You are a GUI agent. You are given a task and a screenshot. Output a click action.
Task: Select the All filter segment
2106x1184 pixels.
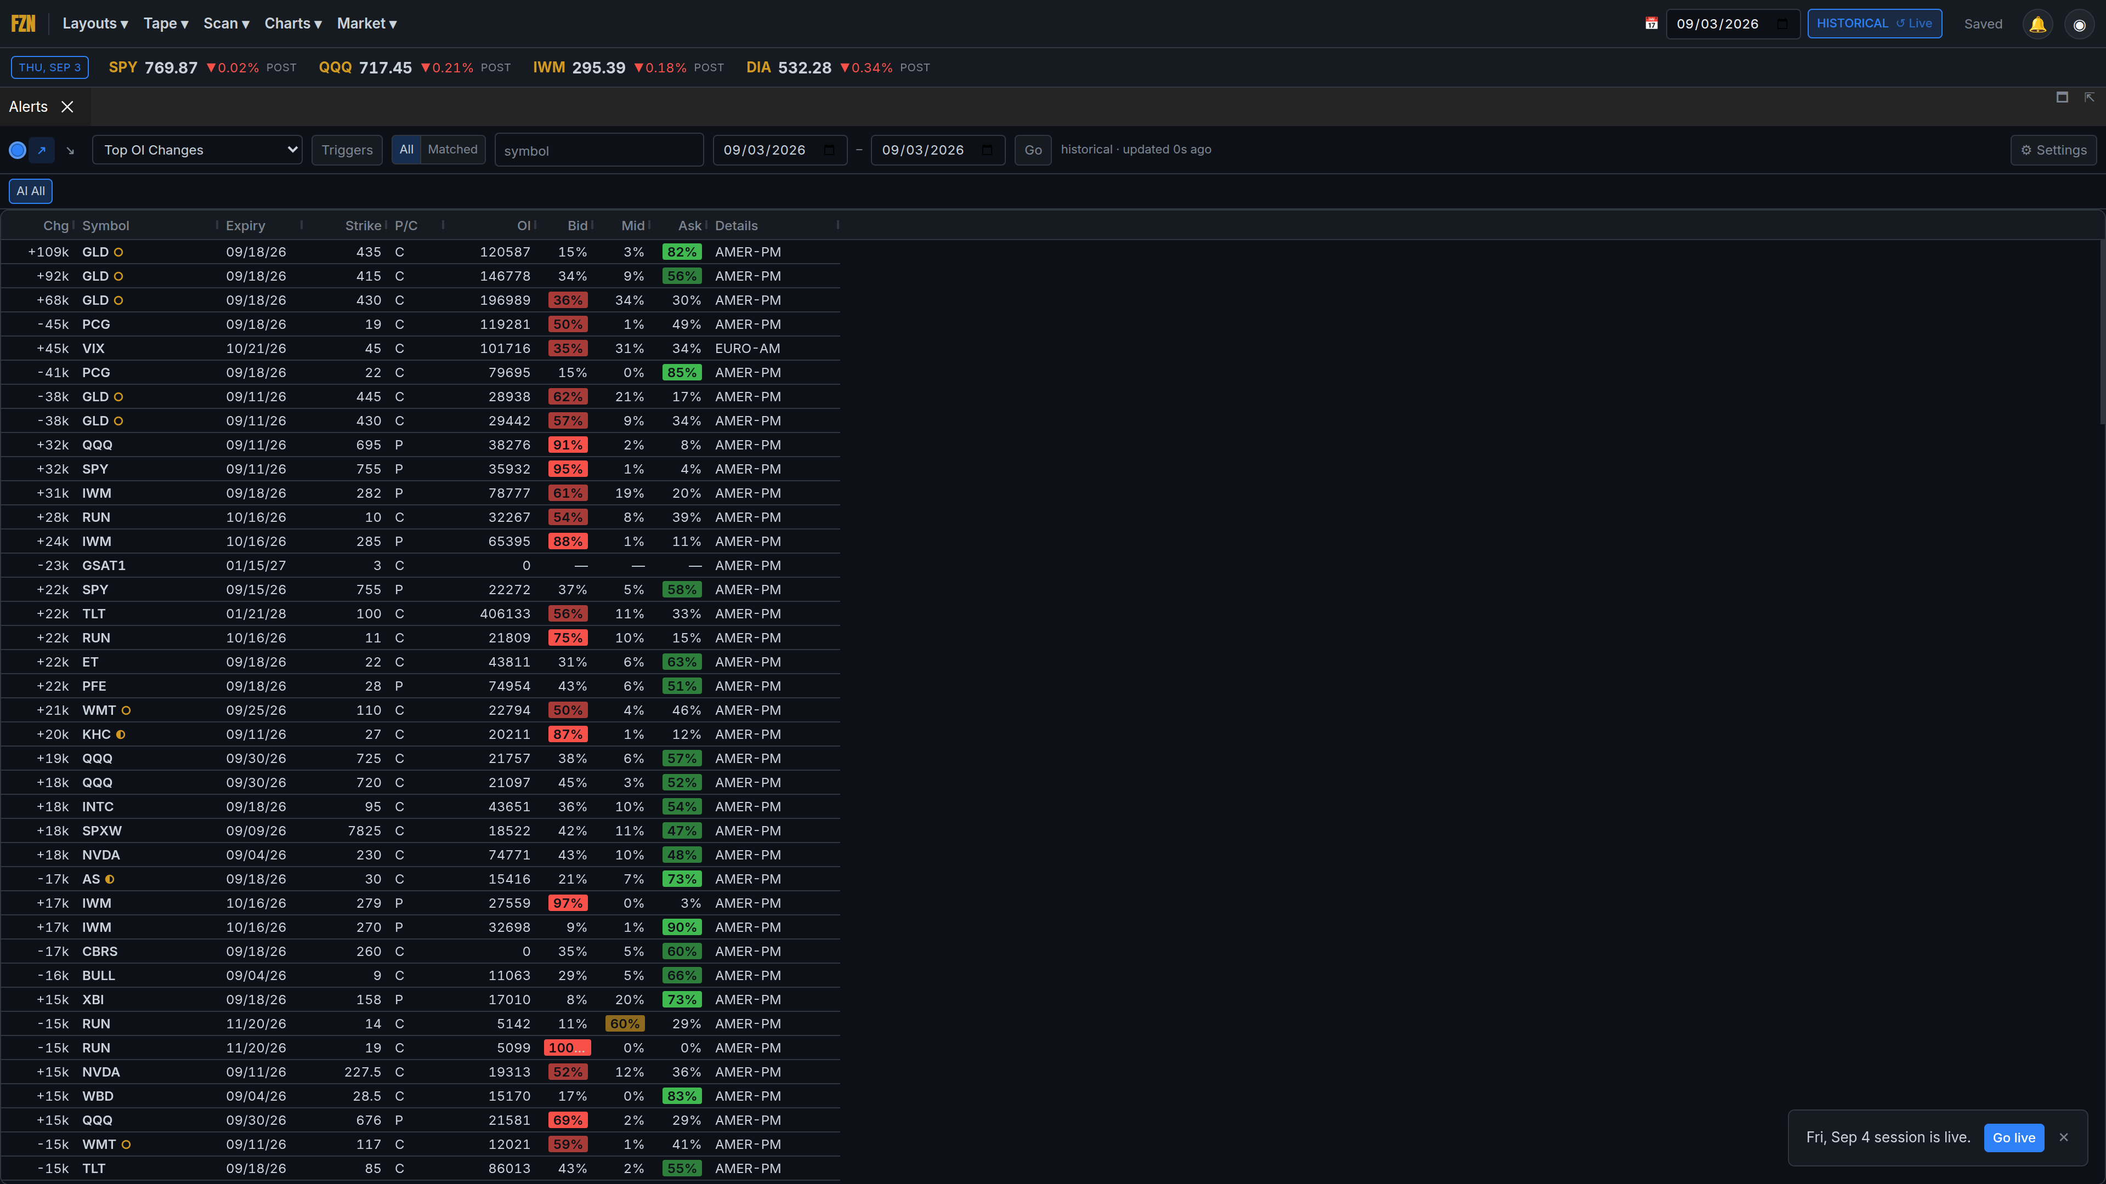[x=406, y=150]
